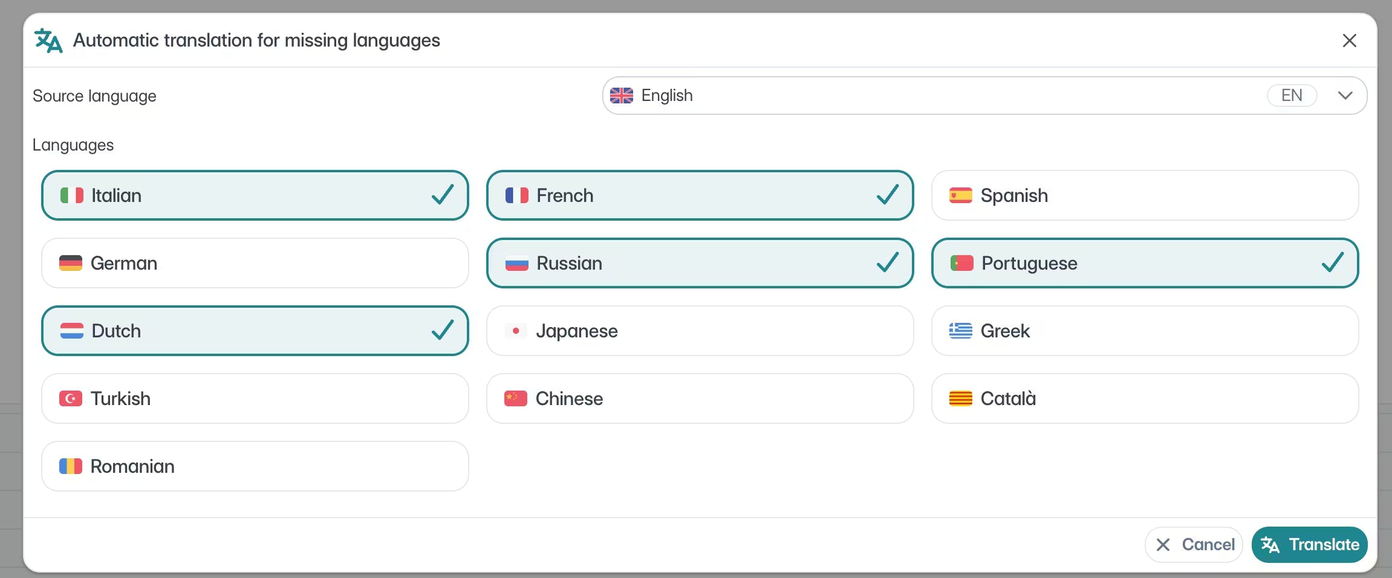Viewport: 1392px width, 578px height.
Task: Cancel the automatic translation dialog
Action: (1194, 545)
